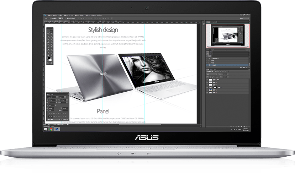Click lock transparent pixels icon
Image resolution: width=295 pixels, height=173 pixels.
click(x=211, y=77)
